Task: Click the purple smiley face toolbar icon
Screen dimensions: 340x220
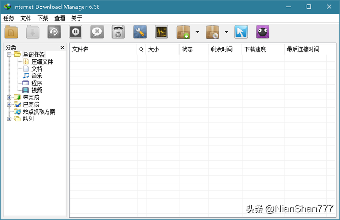Action: pyautogui.click(x=262, y=32)
